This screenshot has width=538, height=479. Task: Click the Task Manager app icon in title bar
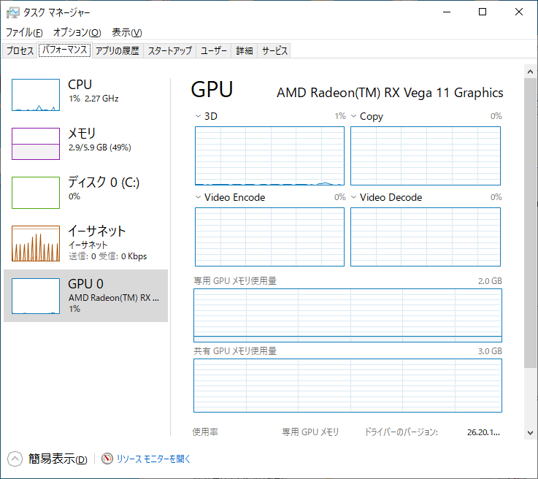point(13,12)
